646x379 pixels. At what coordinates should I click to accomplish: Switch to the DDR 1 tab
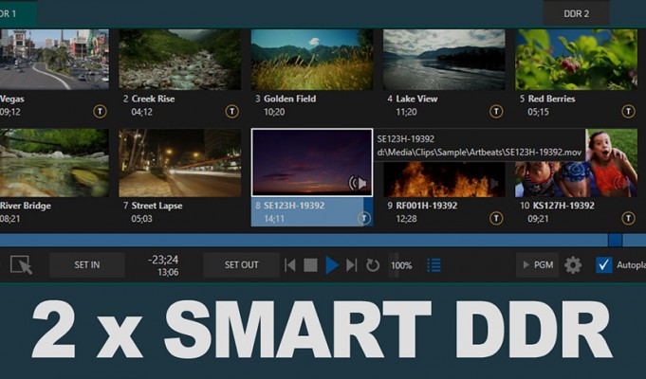click(x=17, y=13)
